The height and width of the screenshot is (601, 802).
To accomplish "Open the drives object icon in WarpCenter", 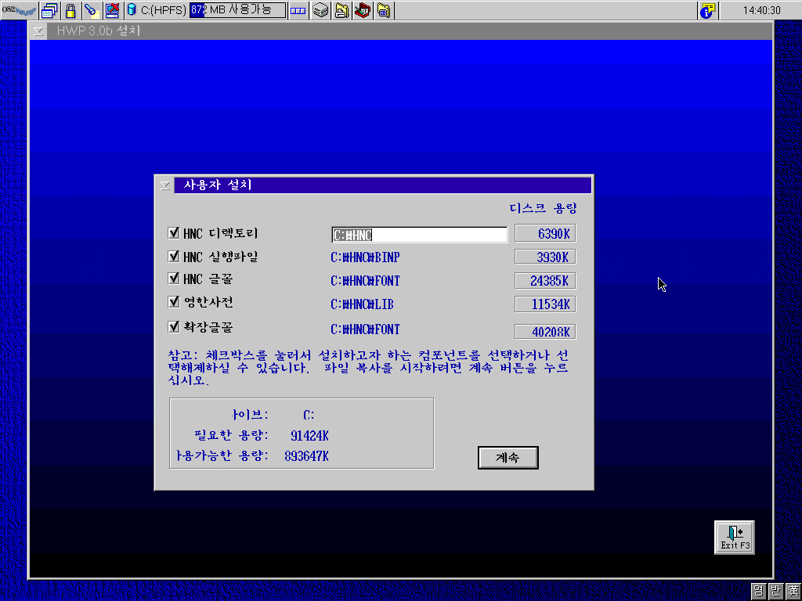I will point(320,10).
